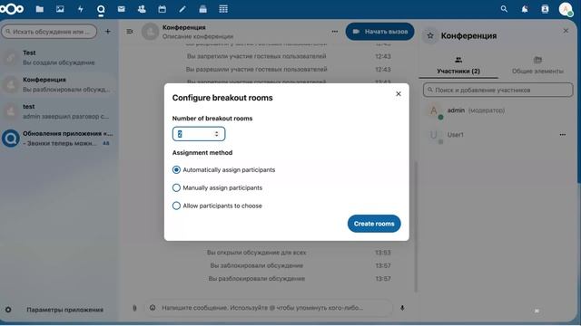Create a new conversation with plus icon
This screenshot has width=581, height=326.
point(107,32)
